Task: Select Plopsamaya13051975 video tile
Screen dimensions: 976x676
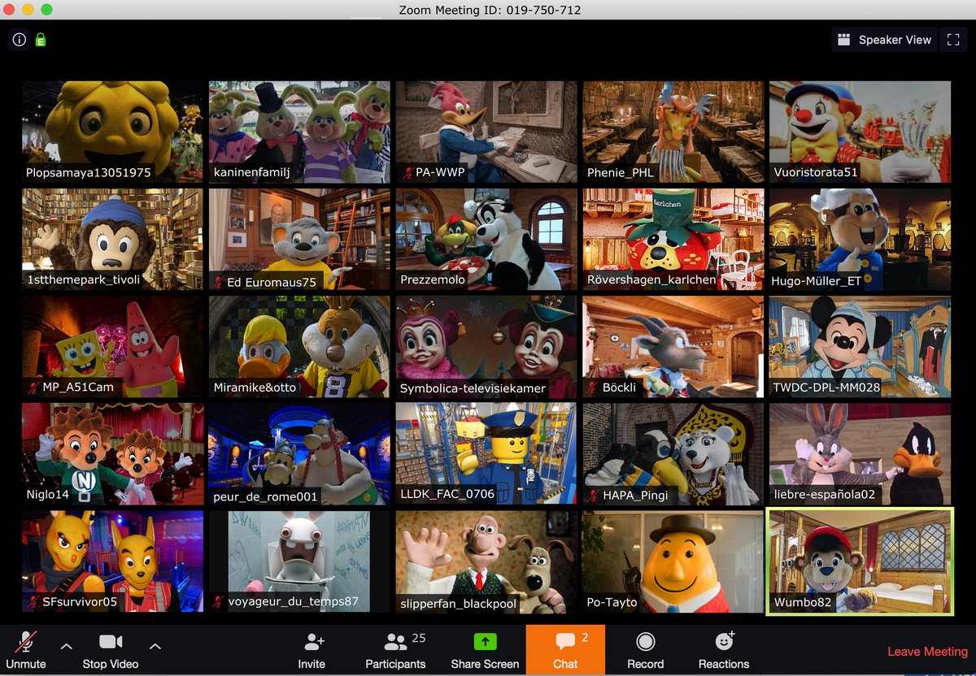Action: [x=113, y=131]
